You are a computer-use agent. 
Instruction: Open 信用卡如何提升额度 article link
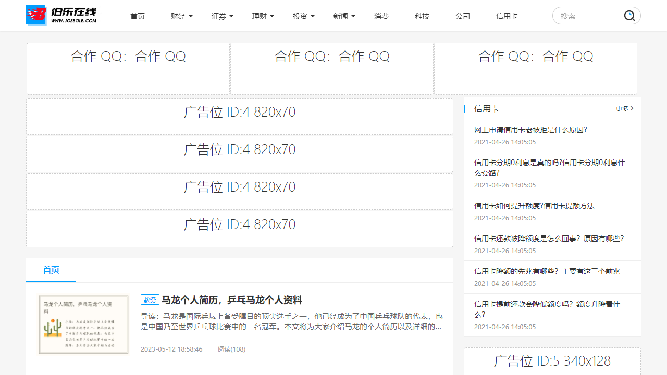pos(534,206)
